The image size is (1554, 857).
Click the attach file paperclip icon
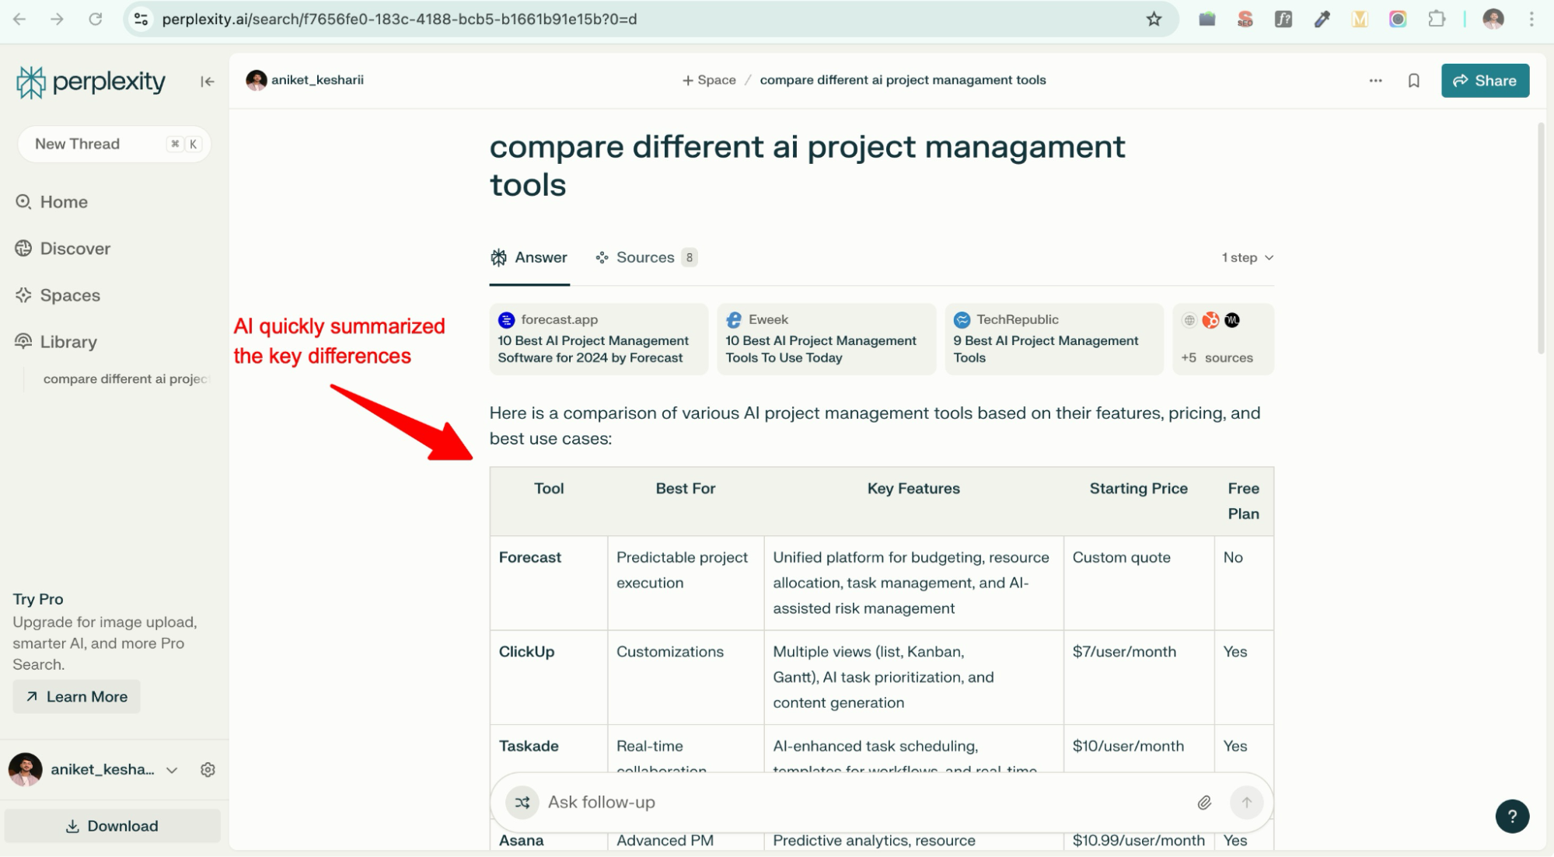pyautogui.click(x=1203, y=803)
